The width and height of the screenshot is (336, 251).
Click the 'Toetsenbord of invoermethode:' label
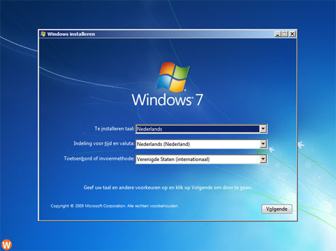(x=99, y=158)
